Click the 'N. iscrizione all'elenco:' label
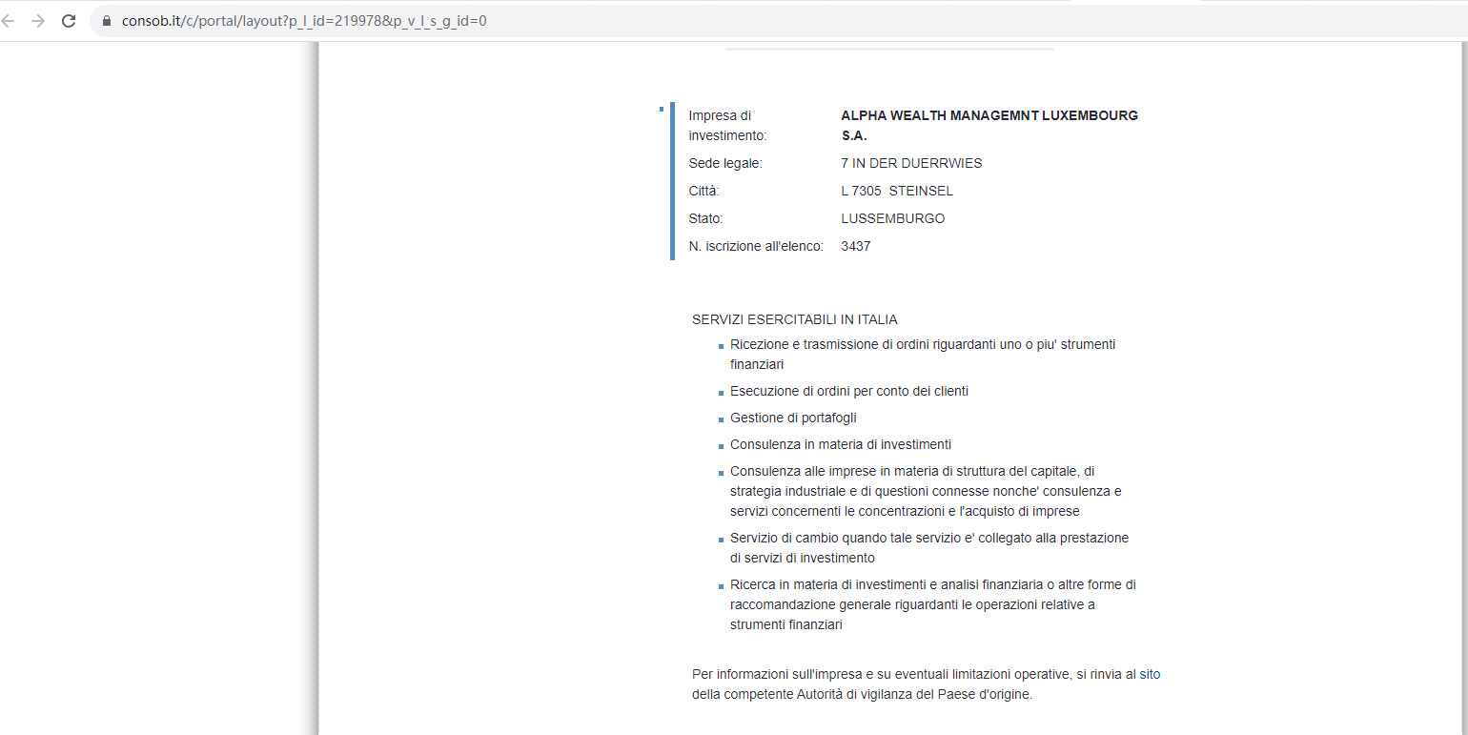Screen dimensions: 1468x735 click(x=756, y=246)
